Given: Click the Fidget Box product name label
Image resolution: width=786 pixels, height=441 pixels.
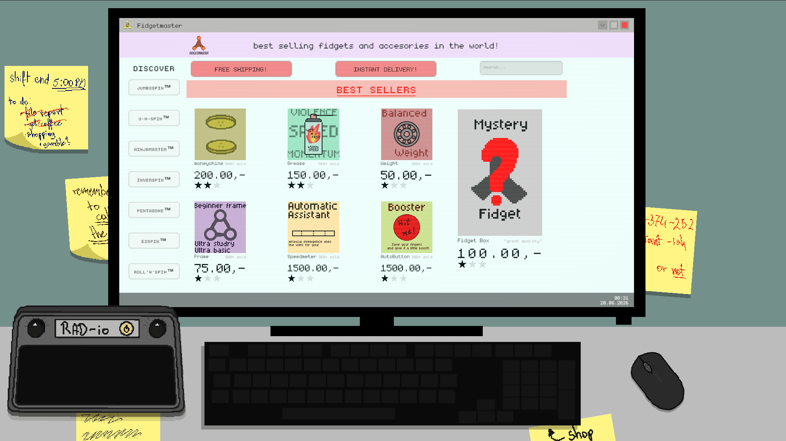Looking at the screenshot, I should (x=473, y=241).
